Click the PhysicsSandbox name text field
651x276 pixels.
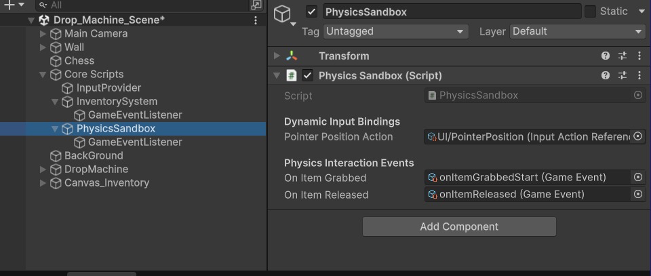pyautogui.click(x=451, y=12)
